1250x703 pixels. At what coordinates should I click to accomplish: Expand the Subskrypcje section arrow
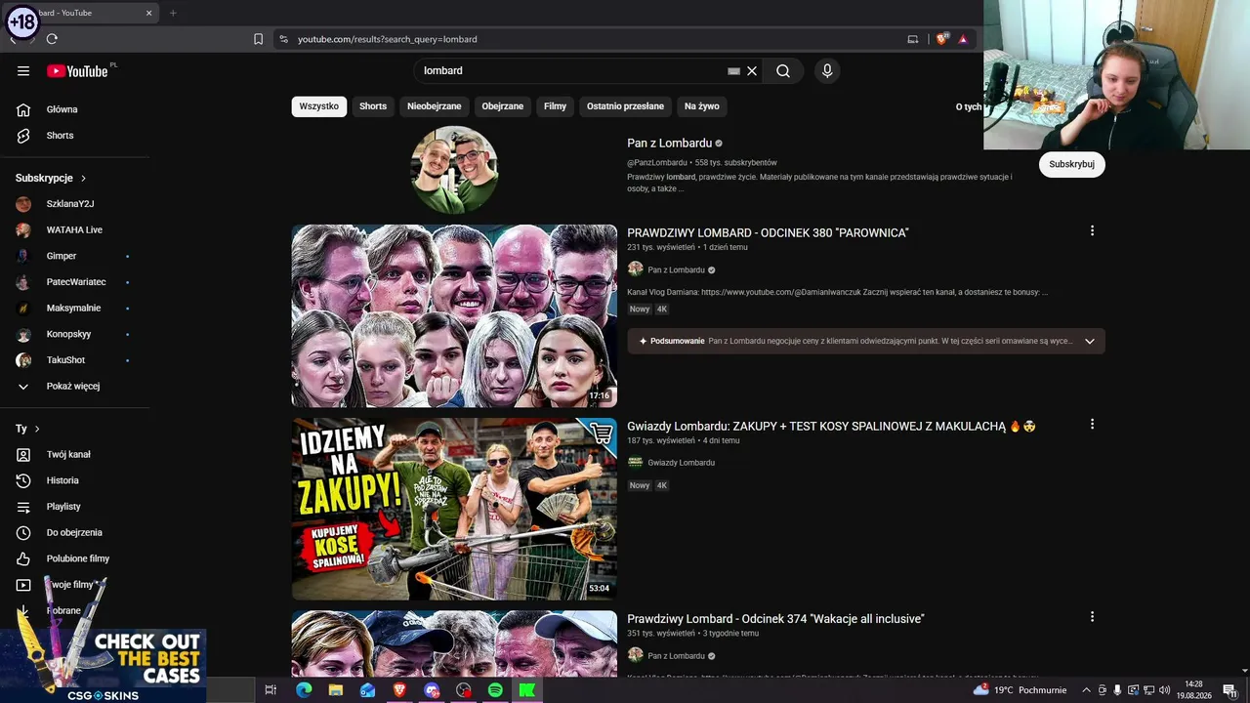83,179
